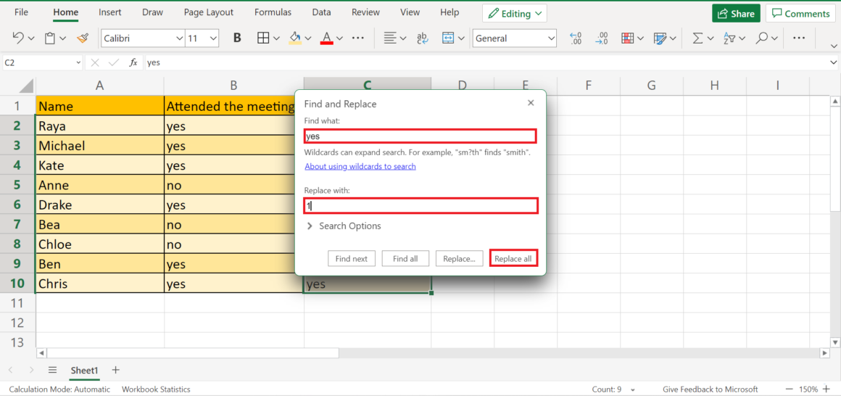Click the Merge cells icon

point(448,38)
